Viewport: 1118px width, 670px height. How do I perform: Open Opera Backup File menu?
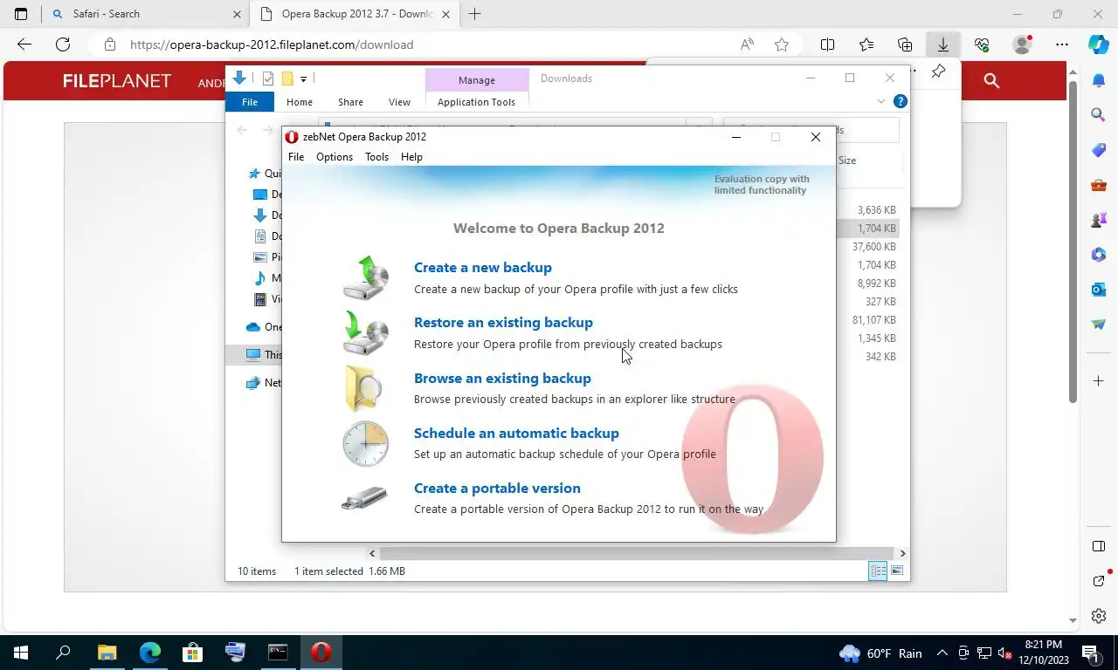[296, 157]
